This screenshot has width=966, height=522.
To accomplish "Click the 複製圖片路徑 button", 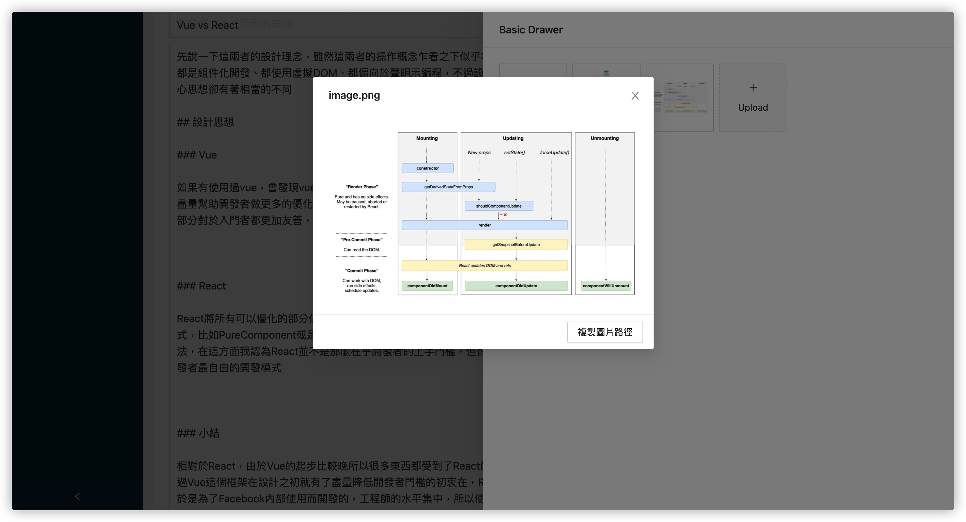I will (604, 332).
